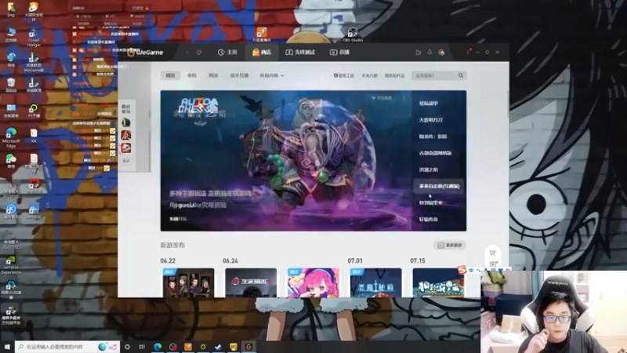Open the WeGame three-dot main menu

467,53
